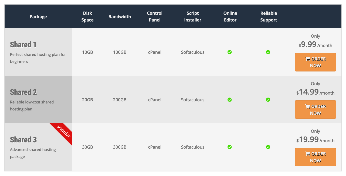This screenshot has height=176, width=346.
Task: Click Reliable Support checkmark for Shared 3
Action: point(268,147)
